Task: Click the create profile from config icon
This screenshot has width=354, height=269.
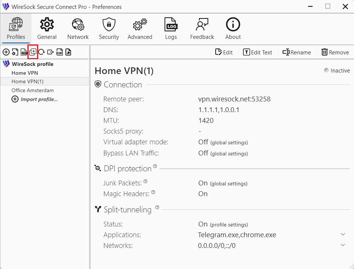Action: pyautogui.click(x=14, y=52)
